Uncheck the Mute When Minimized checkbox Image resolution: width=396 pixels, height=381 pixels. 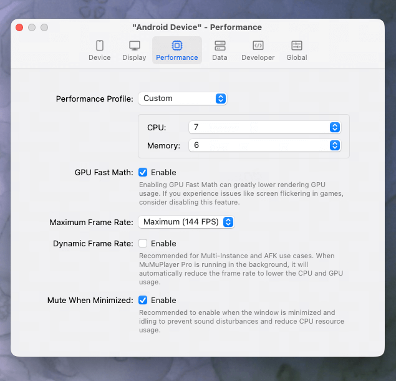(x=143, y=300)
